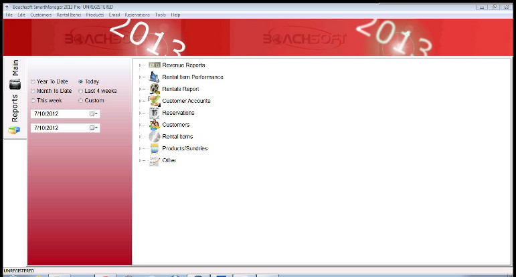Click the UNREGISTERED status bar text
Viewport: 516px width, 277px height.
click(x=19, y=270)
